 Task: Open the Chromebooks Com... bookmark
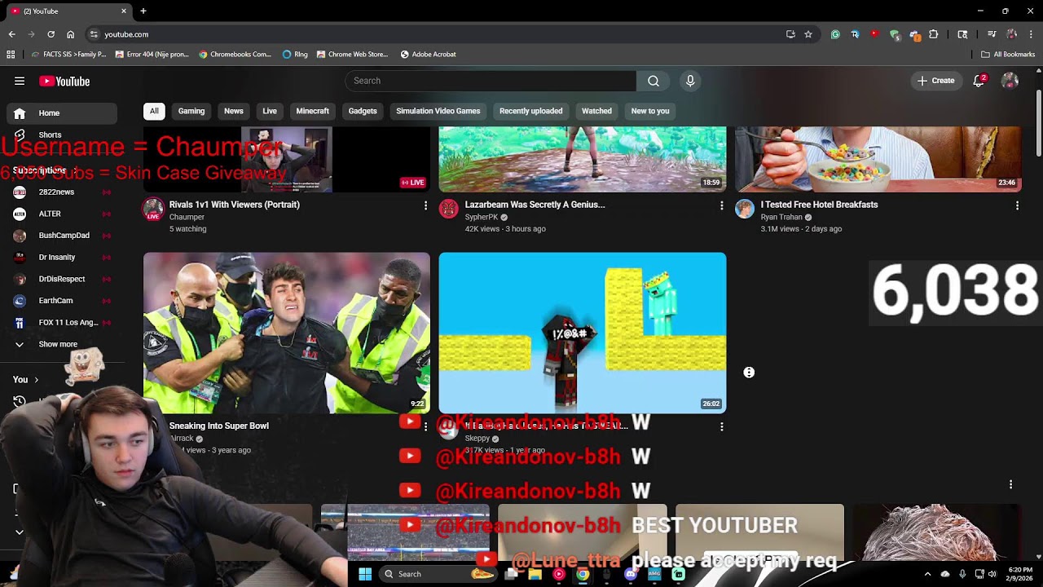click(x=235, y=55)
